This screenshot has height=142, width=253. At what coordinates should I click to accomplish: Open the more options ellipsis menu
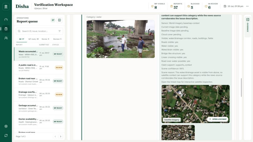coord(247,6)
